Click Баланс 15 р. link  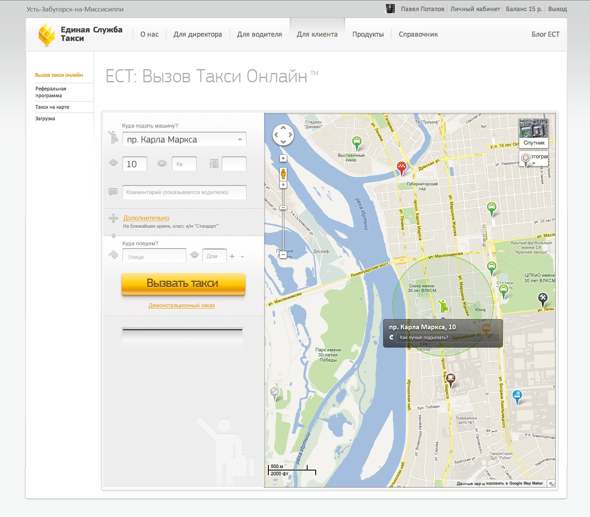pyautogui.click(x=524, y=9)
